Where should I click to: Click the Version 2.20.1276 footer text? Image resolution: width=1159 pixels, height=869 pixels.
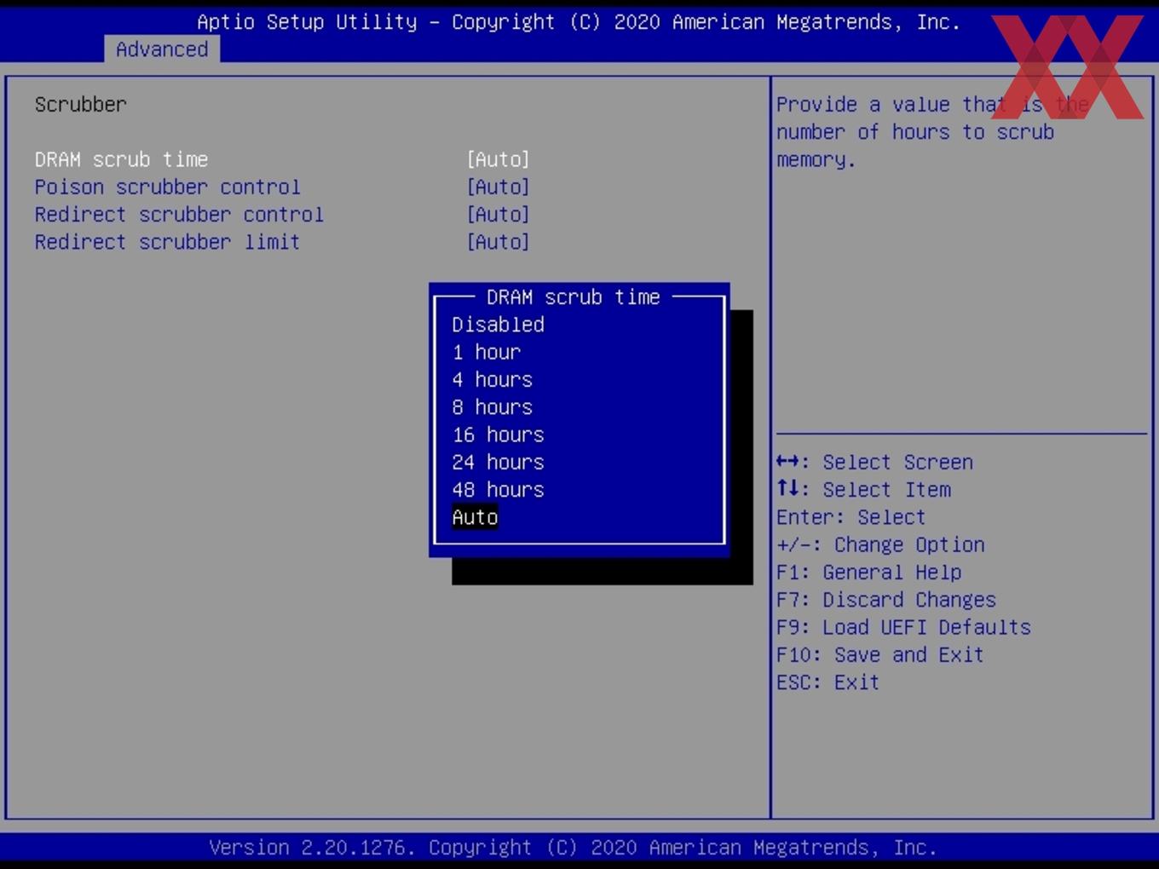point(573,848)
